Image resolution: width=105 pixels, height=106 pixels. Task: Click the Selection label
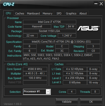pos(15,92)
